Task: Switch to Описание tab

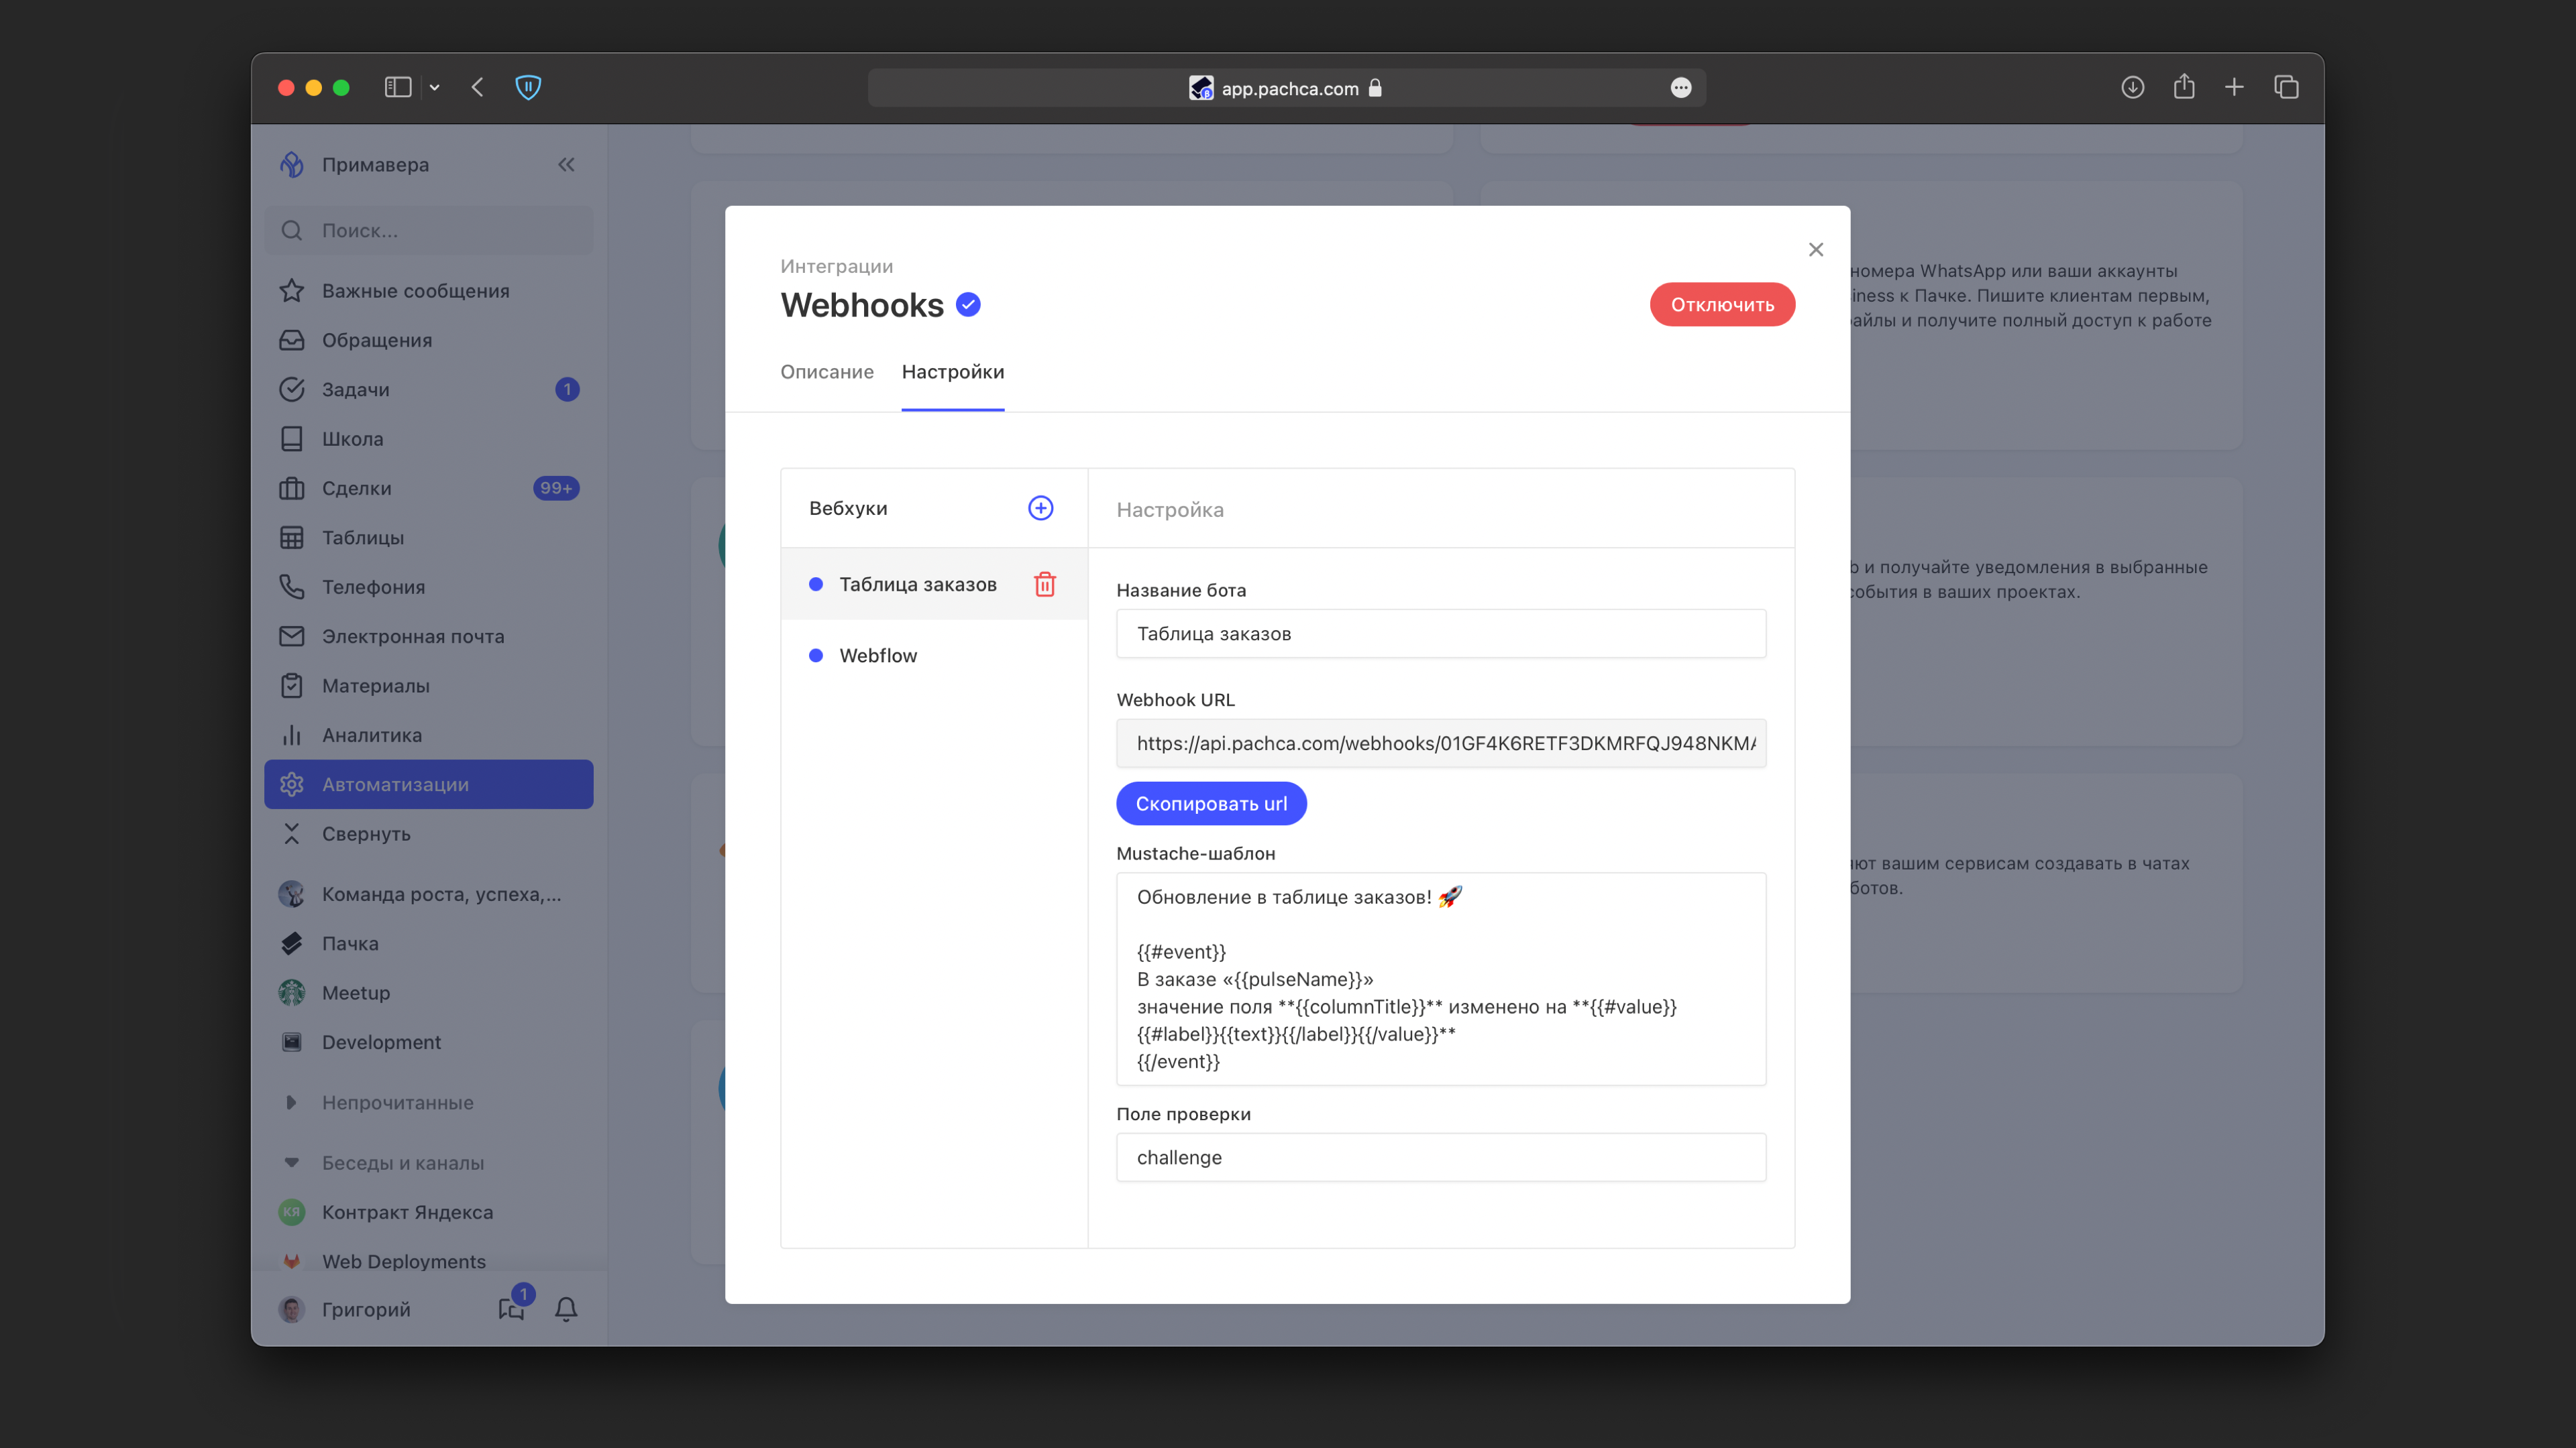Action: 827,372
